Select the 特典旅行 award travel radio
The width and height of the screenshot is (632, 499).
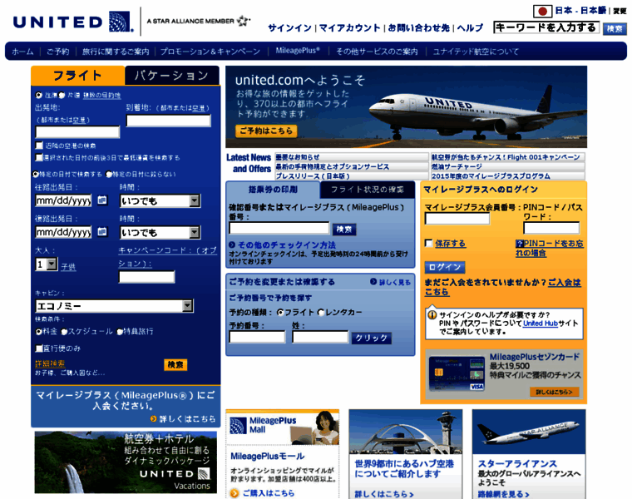tap(120, 331)
